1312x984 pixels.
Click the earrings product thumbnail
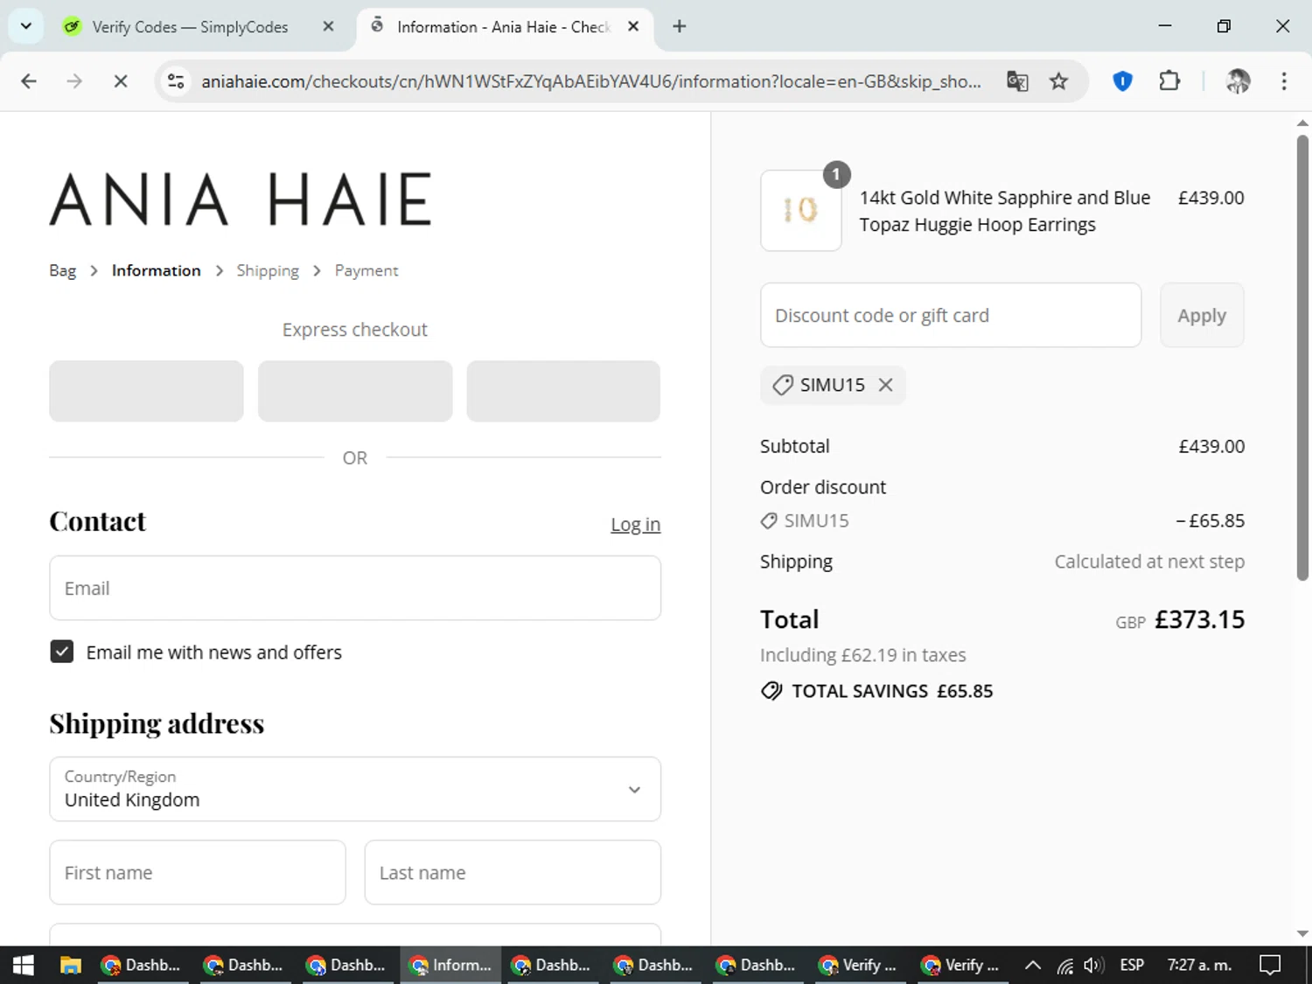(x=801, y=210)
